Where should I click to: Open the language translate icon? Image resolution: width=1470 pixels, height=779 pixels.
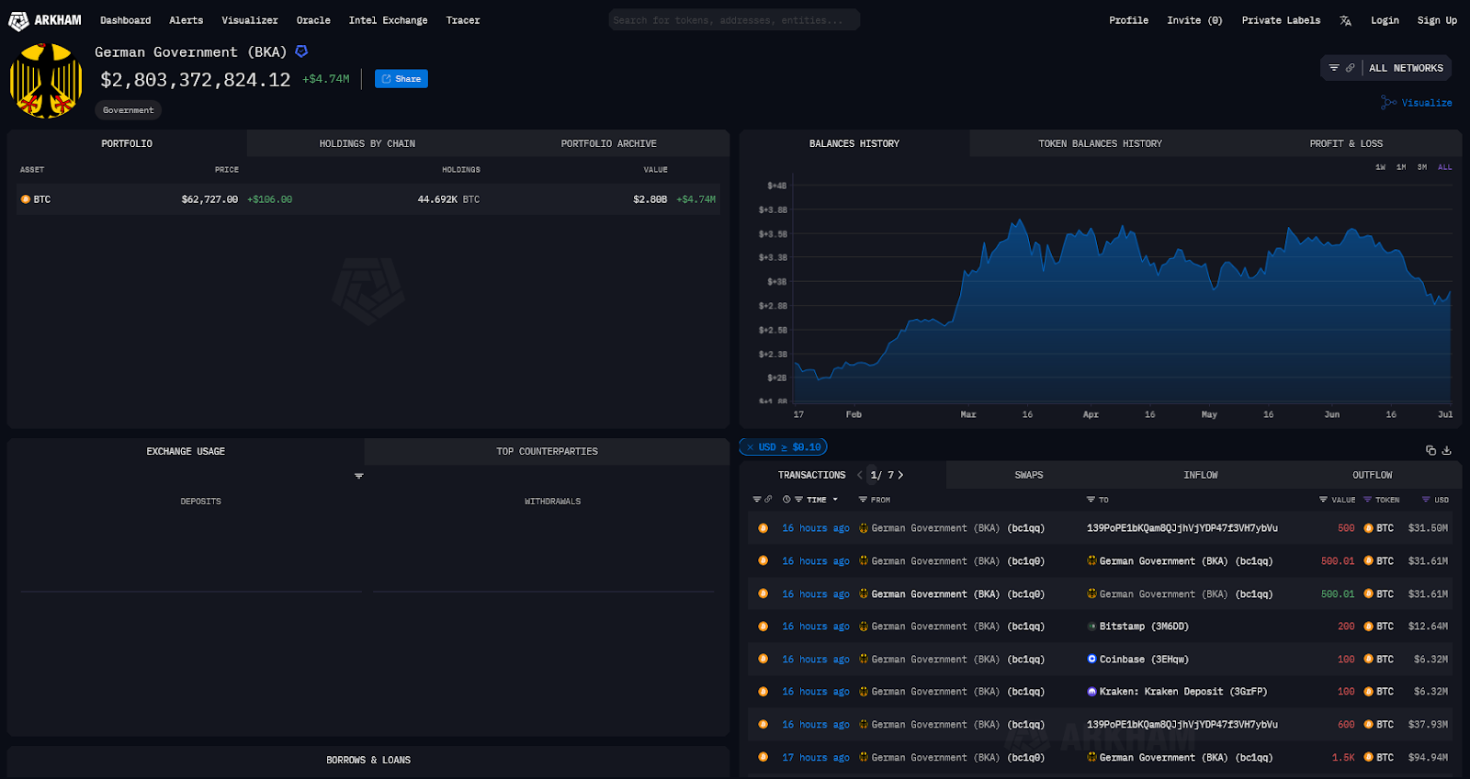point(1345,20)
